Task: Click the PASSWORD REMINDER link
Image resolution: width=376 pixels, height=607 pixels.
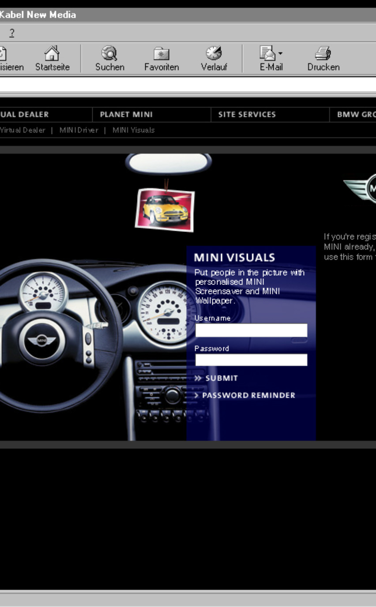Action: (x=248, y=395)
